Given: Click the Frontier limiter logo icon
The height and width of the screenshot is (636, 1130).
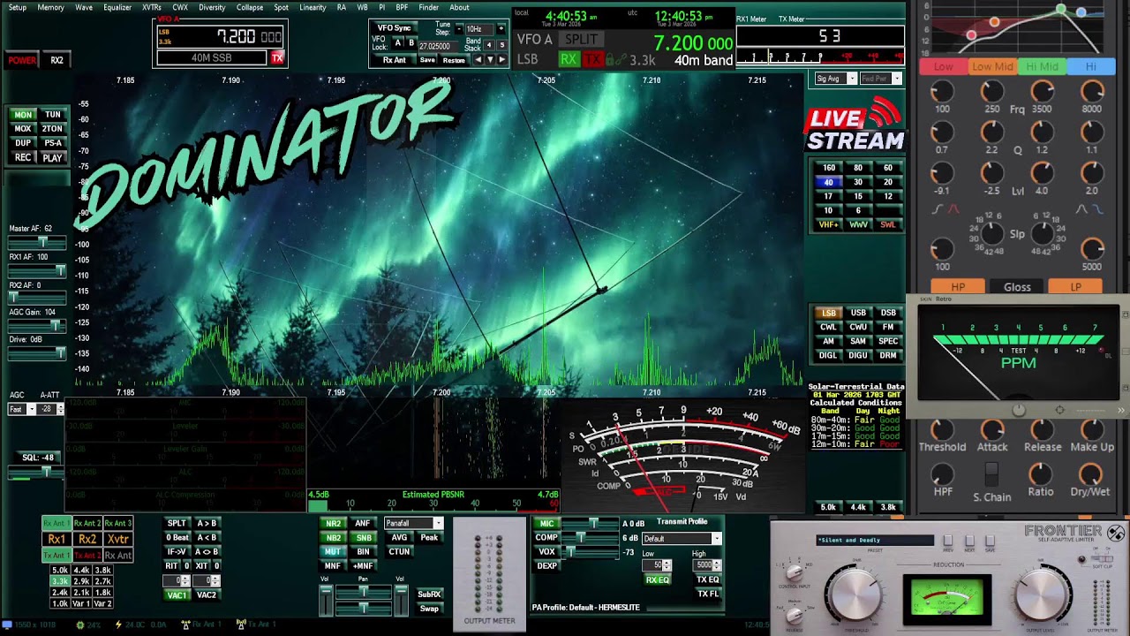Looking at the screenshot, I should point(1116,533).
